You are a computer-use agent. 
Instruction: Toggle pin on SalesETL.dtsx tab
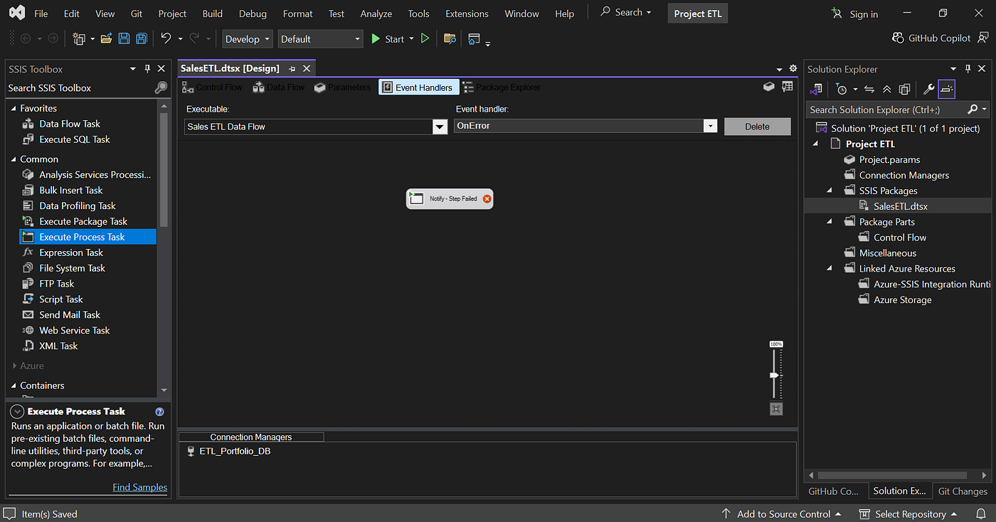[x=292, y=69]
